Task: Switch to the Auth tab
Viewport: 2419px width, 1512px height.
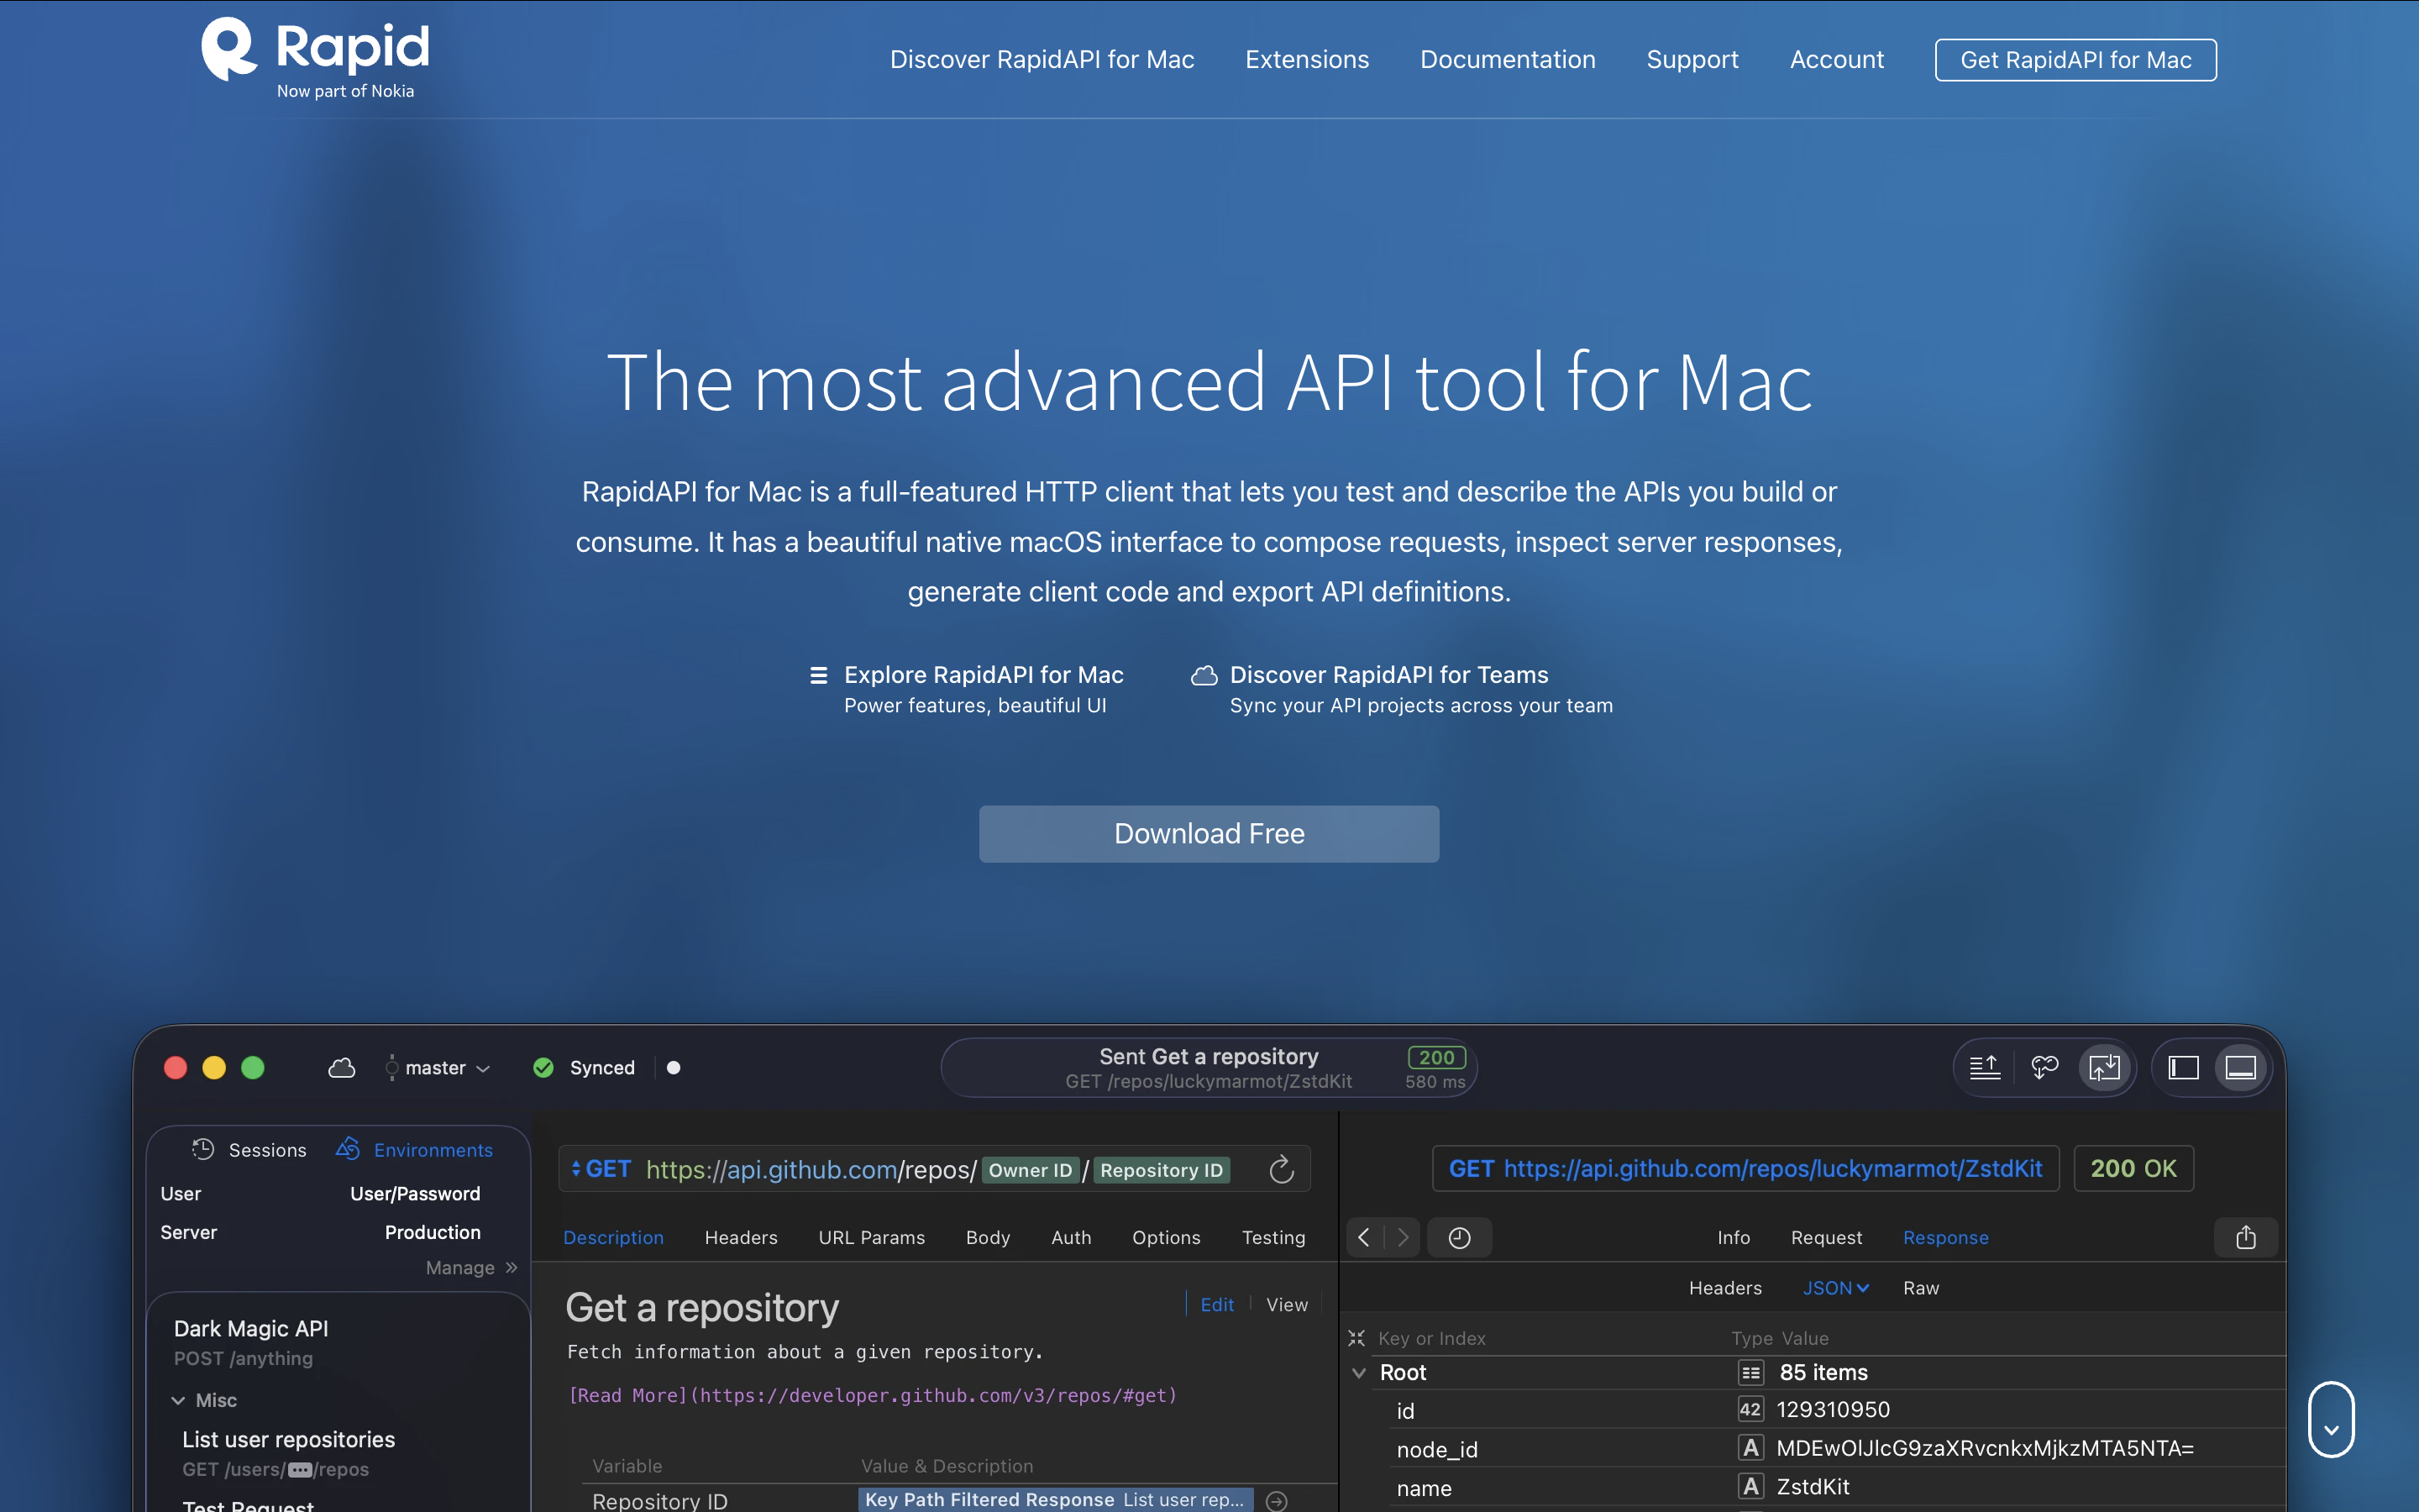Action: pos(1071,1237)
